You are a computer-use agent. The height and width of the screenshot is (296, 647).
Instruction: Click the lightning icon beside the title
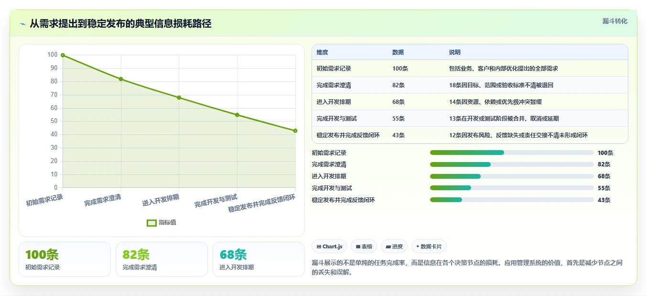pos(22,24)
